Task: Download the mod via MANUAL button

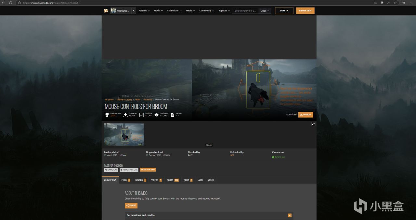Action: point(305,114)
